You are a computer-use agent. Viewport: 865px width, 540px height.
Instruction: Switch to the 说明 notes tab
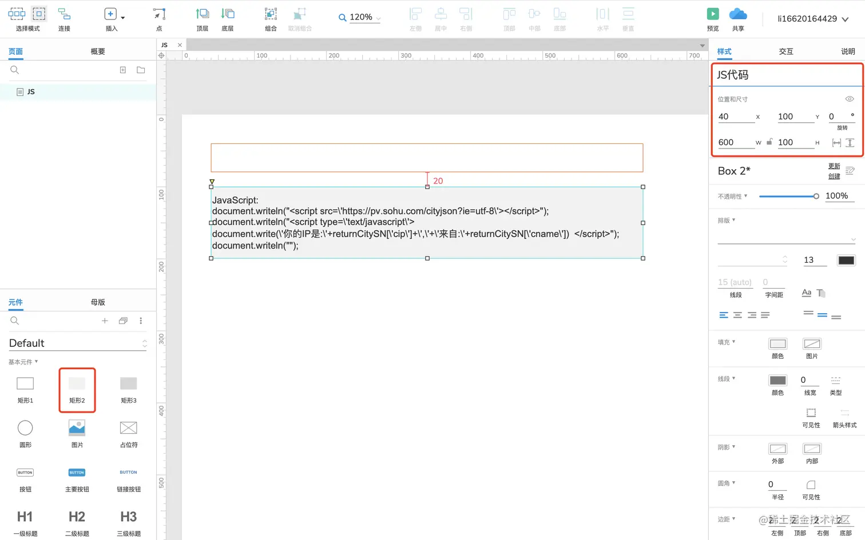[848, 51]
